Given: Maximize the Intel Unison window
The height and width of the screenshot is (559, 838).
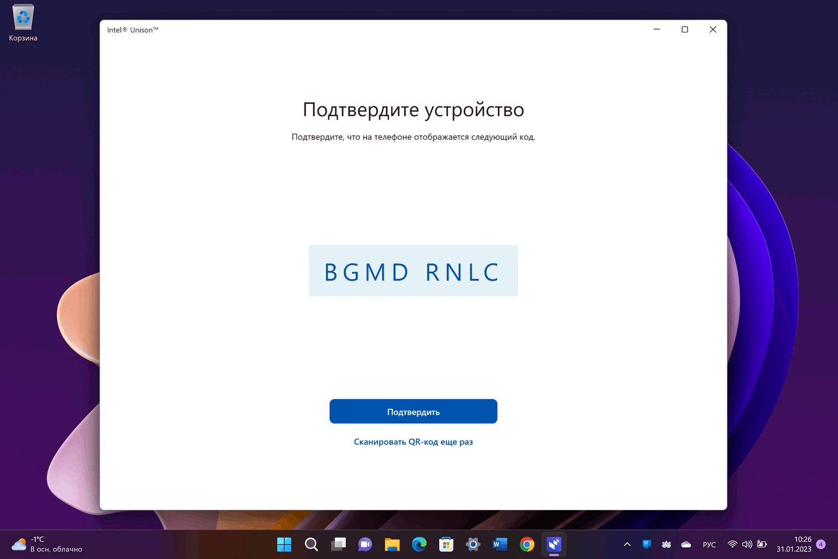Looking at the screenshot, I should pos(685,30).
